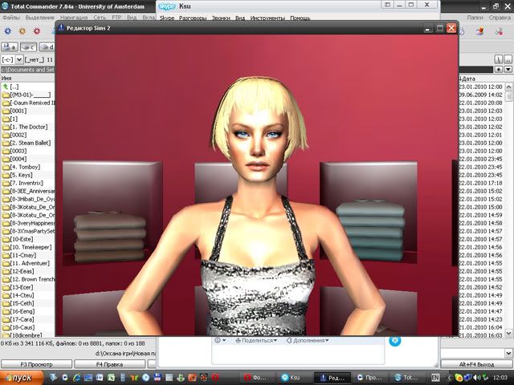Open the Поделиться dropdown in Skype

coord(256,340)
